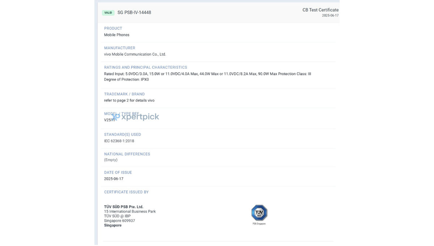Click the CB Test Certificate heading
This screenshot has width=434, height=246.
(x=320, y=10)
